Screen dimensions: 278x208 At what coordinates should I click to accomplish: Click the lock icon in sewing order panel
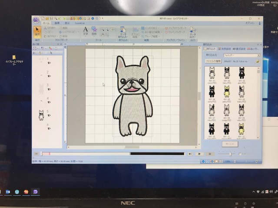coord(40,53)
